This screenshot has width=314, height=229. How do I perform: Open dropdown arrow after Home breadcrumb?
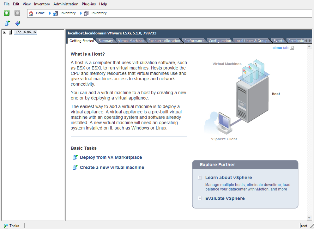point(50,13)
